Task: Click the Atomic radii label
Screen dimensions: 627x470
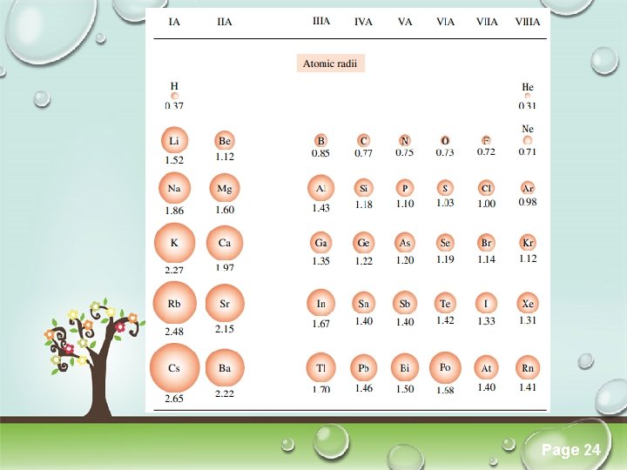Action: click(x=330, y=64)
